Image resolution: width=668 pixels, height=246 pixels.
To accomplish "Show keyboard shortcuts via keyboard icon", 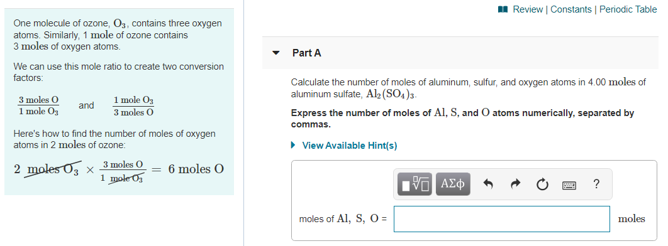I will (x=569, y=185).
